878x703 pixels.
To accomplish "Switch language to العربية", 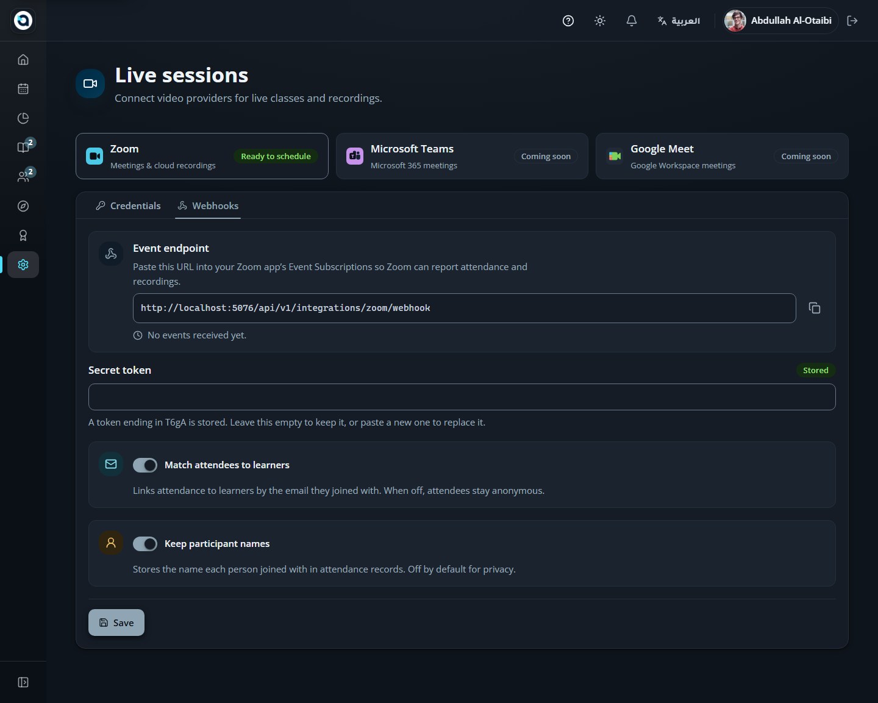I will point(679,21).
